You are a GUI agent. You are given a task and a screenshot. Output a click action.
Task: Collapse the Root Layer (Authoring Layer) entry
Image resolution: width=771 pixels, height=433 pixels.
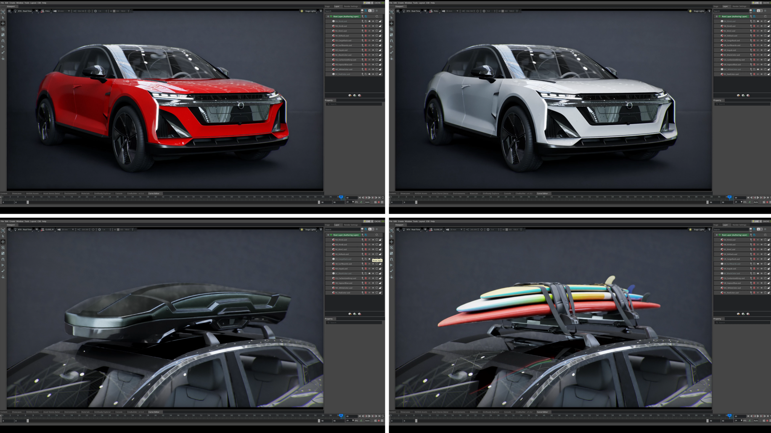[x=328, y=16]
